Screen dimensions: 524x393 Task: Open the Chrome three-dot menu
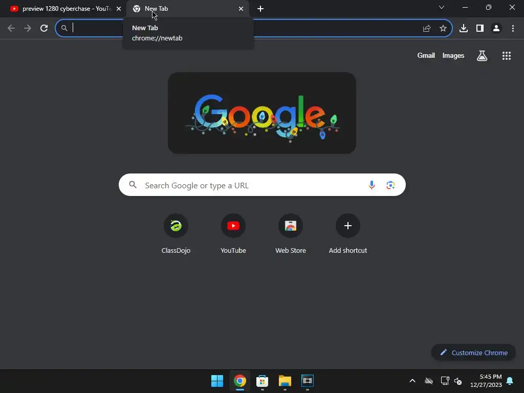513,29
